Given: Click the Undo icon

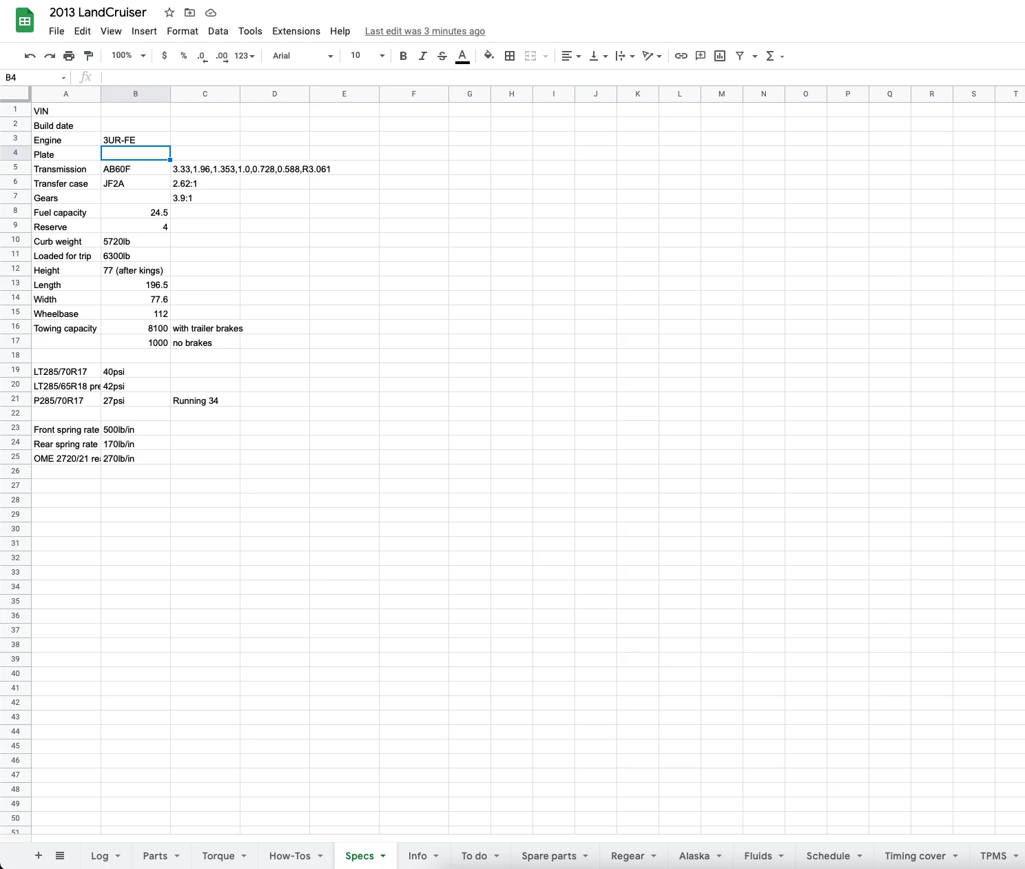Looking at the screenshot, I should click(x=30, y=56).
